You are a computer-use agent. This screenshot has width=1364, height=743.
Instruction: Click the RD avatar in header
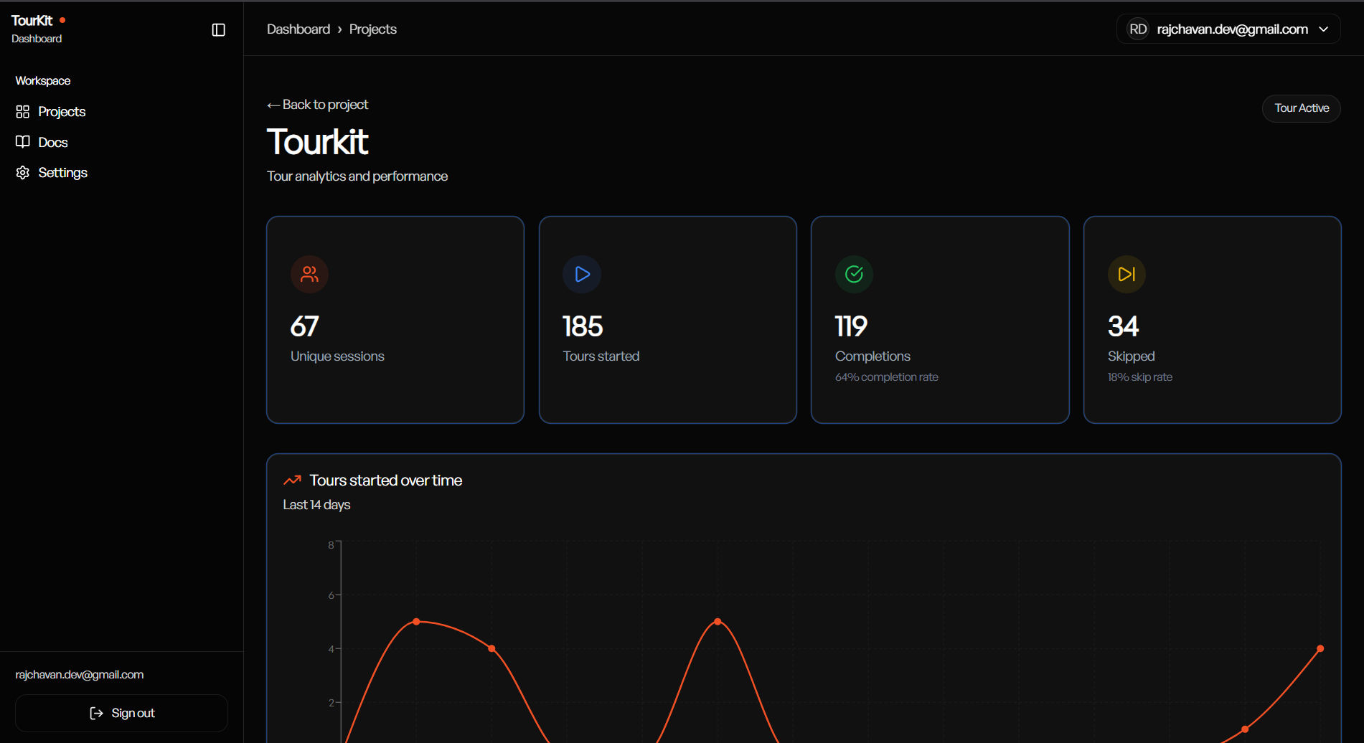pyautogui.click(x=1138, y=29)
